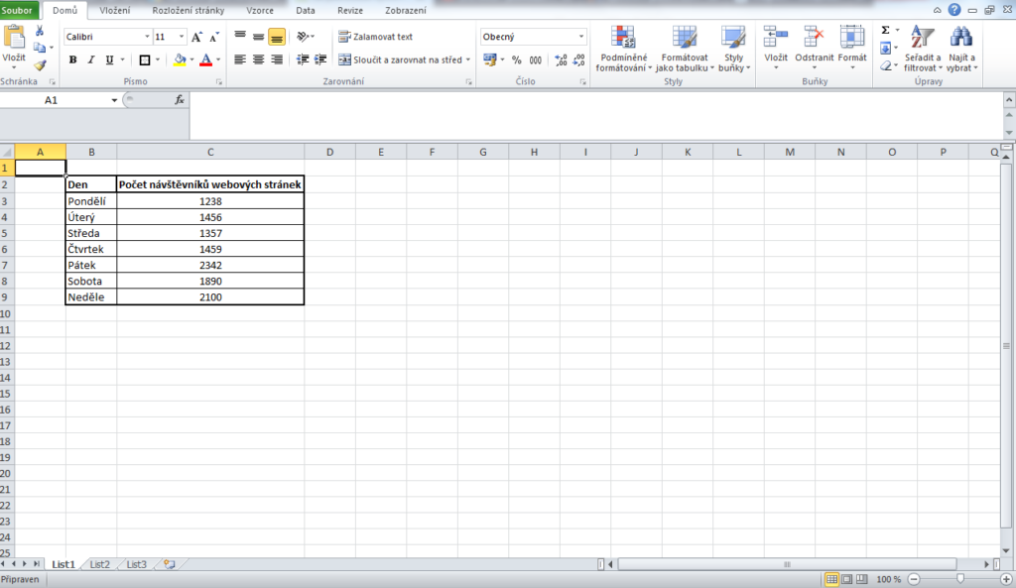Click the Format Painter brush icon
The image size is (1016, 588).
tap(40, 65)
